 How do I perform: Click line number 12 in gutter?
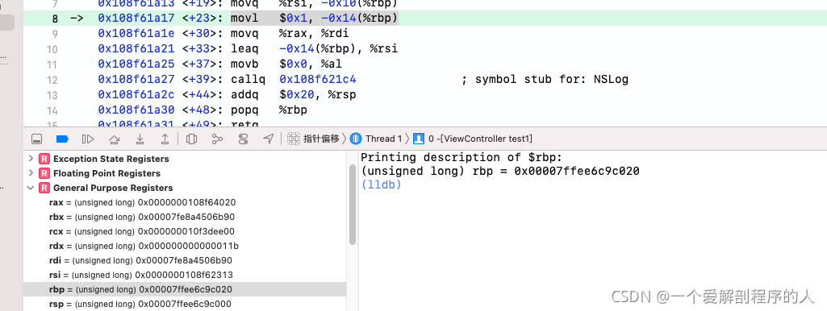tap(52, 80)
